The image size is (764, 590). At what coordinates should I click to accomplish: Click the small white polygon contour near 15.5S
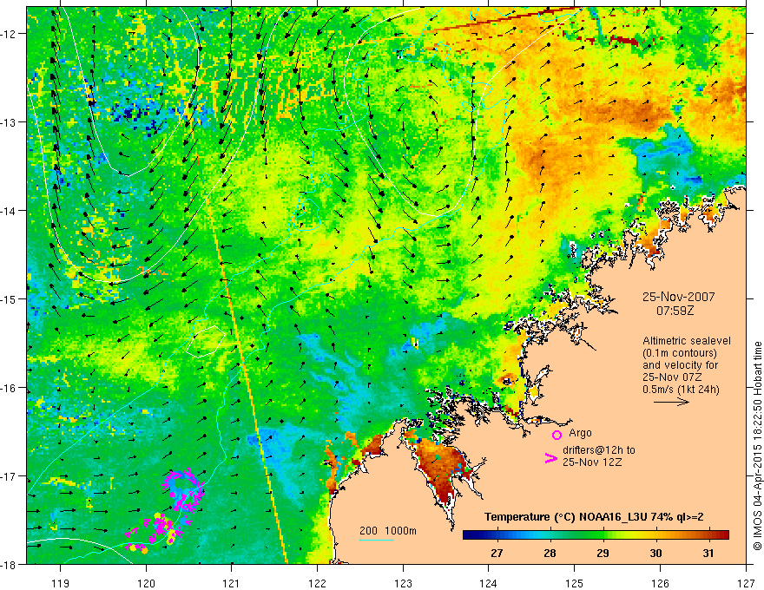[x=206, y=342]
